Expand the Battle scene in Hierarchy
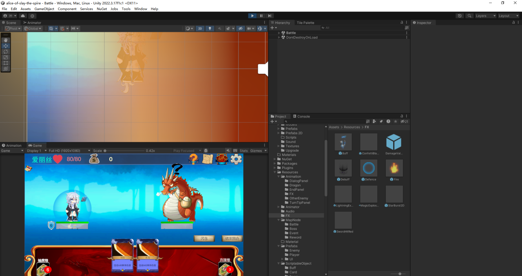Screen dimensions: 522x276 pos(279,33)
